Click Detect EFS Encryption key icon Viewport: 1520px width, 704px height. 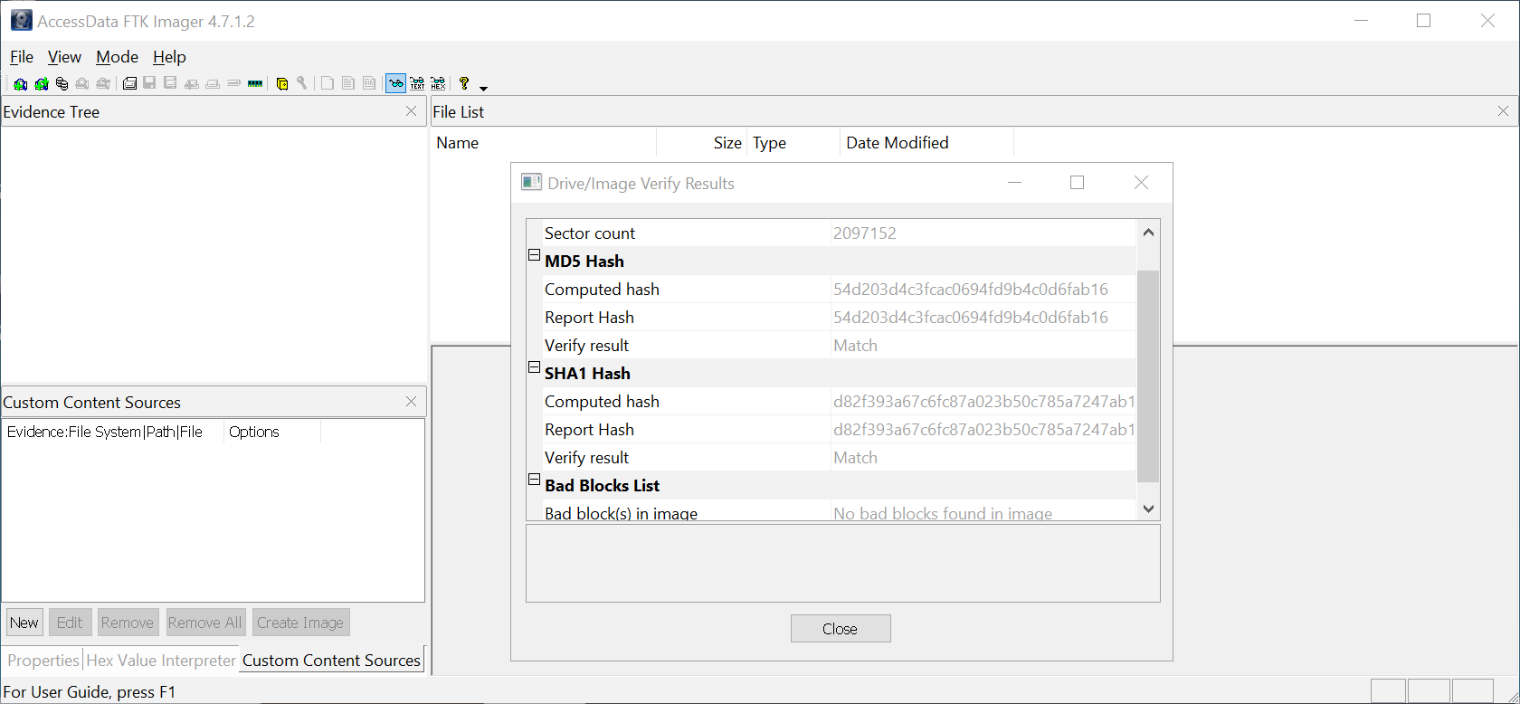pyautogui.click(x=302, y=83)
